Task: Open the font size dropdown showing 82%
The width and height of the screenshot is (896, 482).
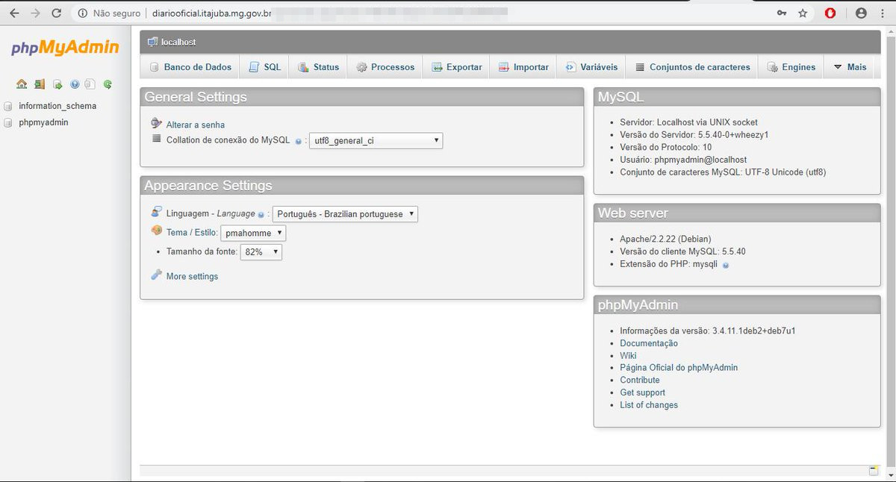Action: pos(261,252)
